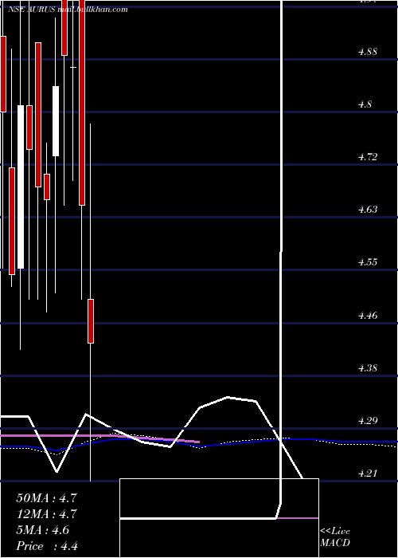Click the 4.29 price axis label
This screenshot has width=398, height=558.
(368, 421)
